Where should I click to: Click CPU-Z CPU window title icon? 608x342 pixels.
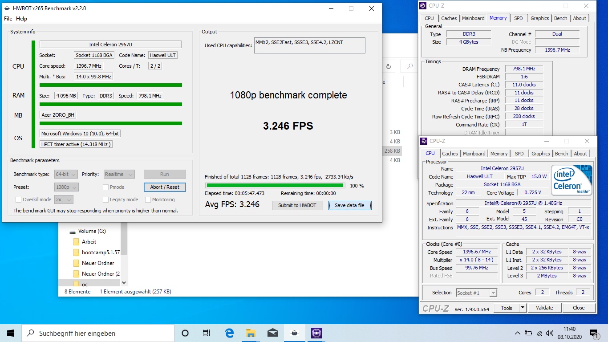point(424,141)
